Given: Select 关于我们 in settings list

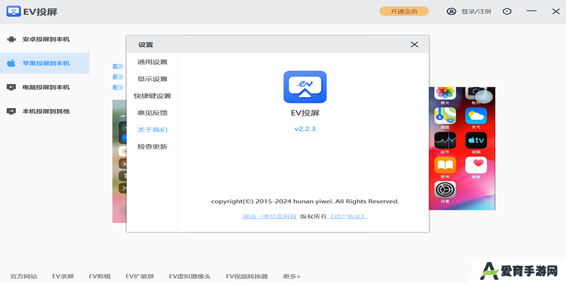Looking at the screenshot, I should 152,130.
